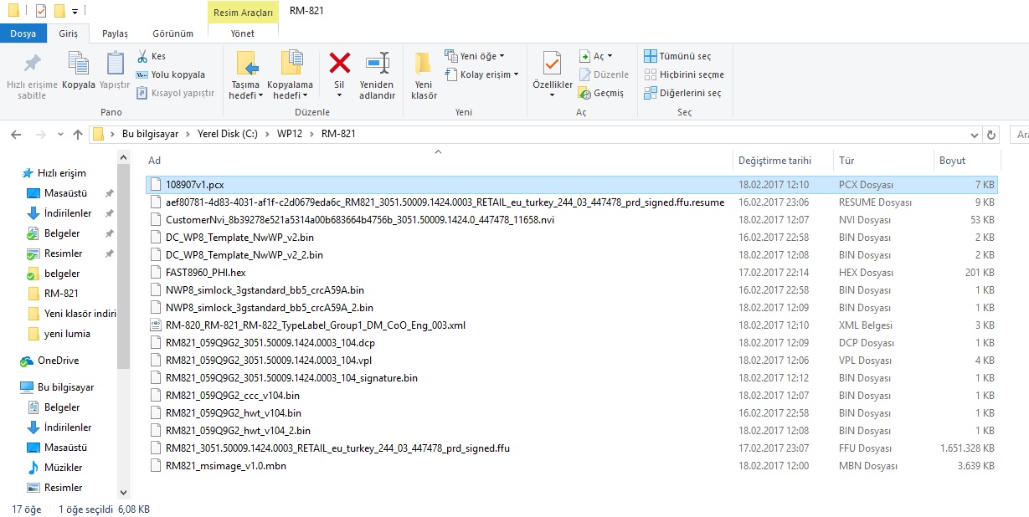
Task: Open 'yeni lumia' folder in sidebar
Action: (59, 334)
